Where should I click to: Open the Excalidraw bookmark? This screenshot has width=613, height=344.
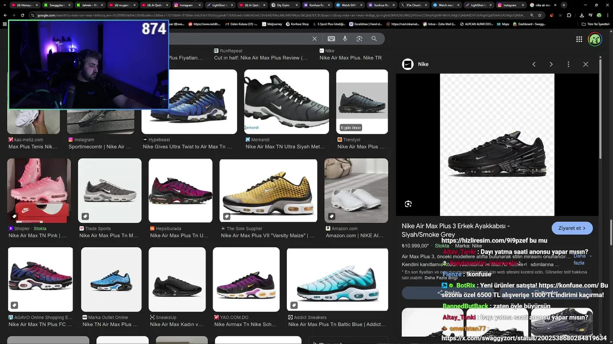366,24
